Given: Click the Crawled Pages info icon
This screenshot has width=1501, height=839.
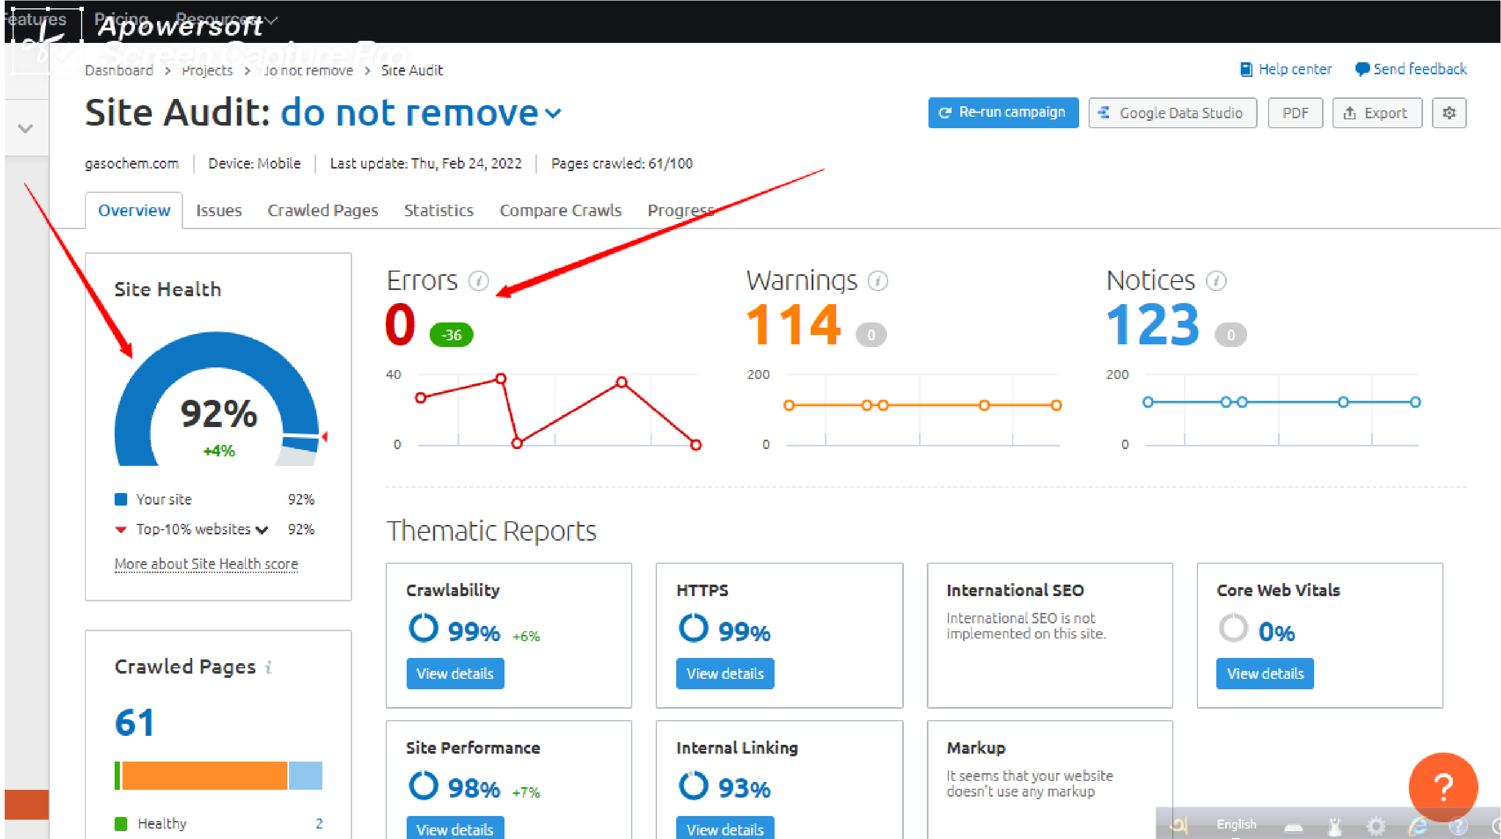Looking at the screenshot, I should coord(268,666).
